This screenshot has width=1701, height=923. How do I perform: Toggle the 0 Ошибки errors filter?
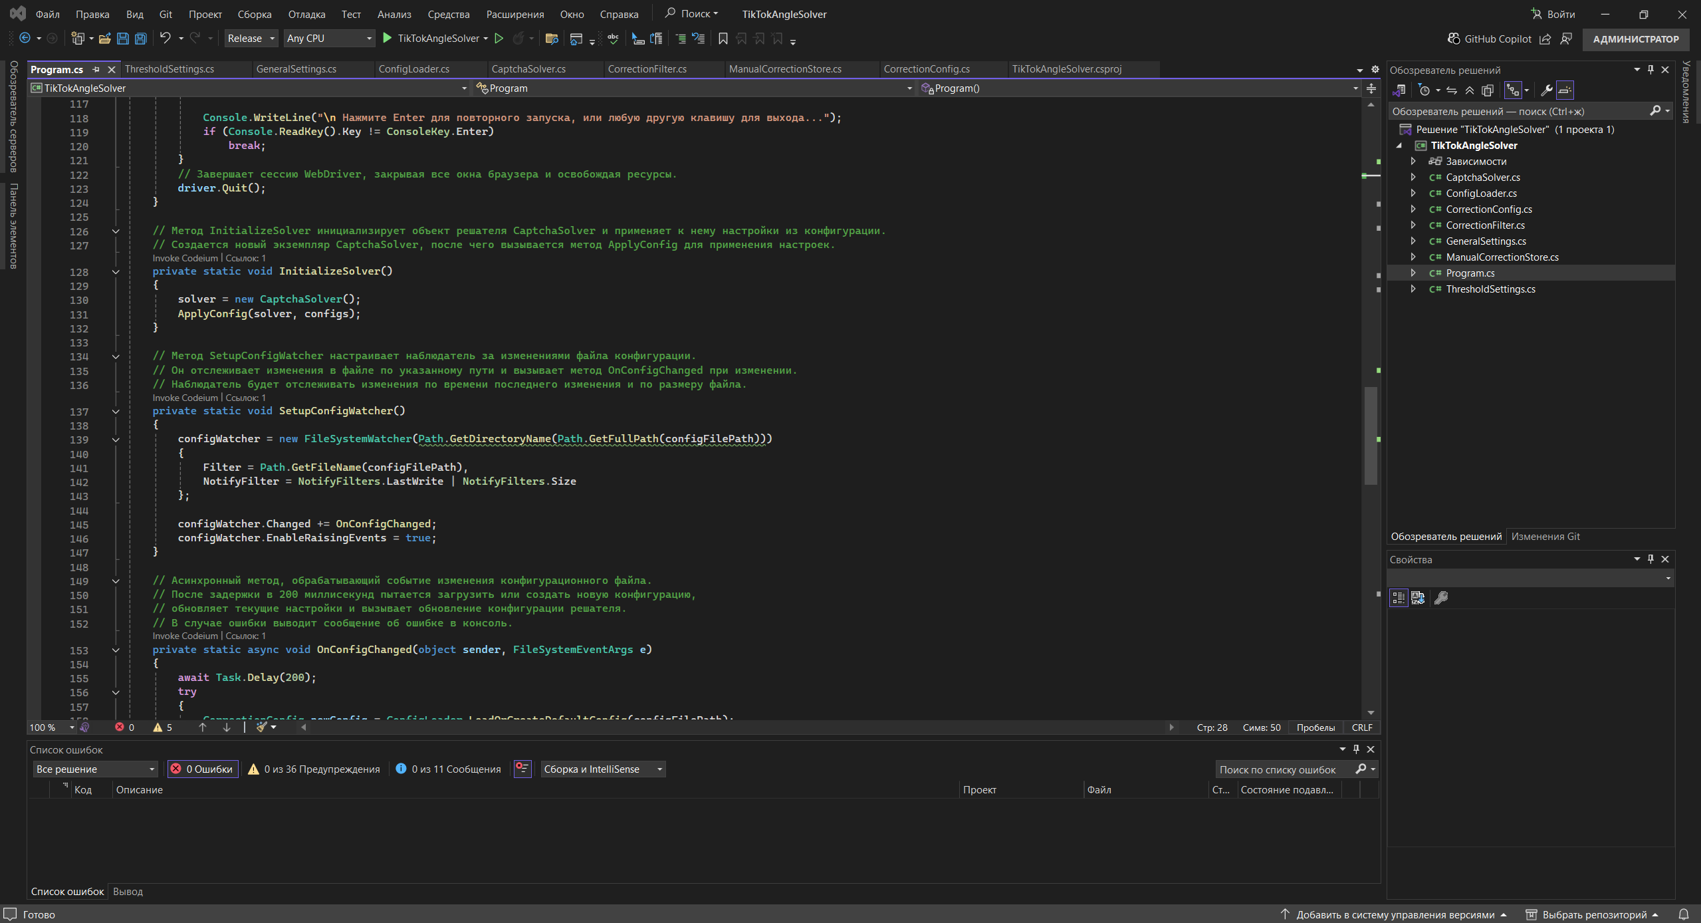point(203,769)
